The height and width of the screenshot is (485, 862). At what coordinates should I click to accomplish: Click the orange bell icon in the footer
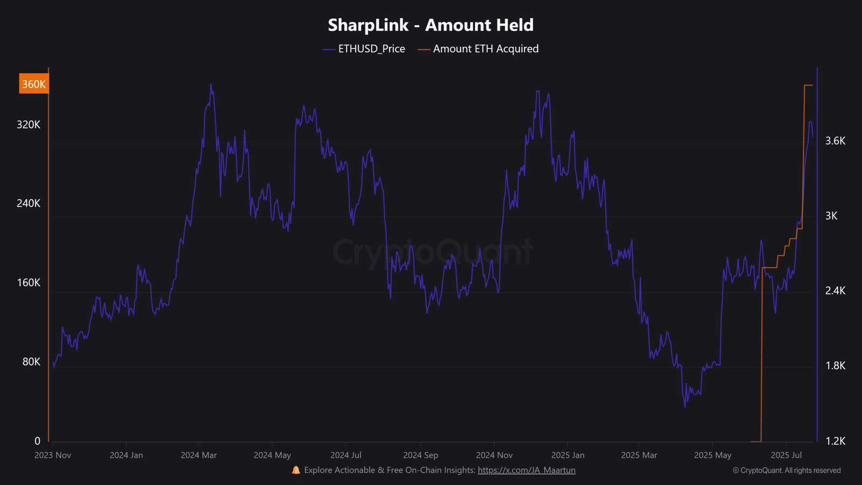click(x=296, y=470)
